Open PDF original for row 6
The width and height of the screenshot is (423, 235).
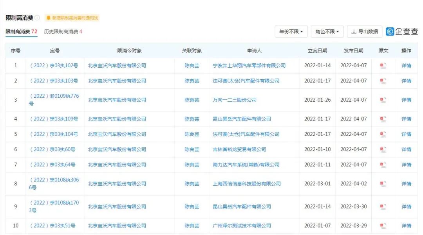[x=383, y=149]
